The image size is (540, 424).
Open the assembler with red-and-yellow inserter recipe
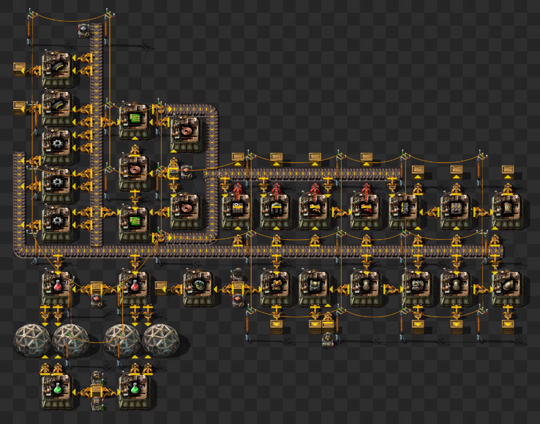click(x=366, y=210)
